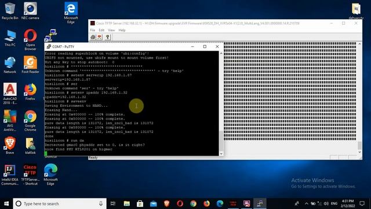Launch Google Chrome from the desktop
371x209 pixels.
30,121
